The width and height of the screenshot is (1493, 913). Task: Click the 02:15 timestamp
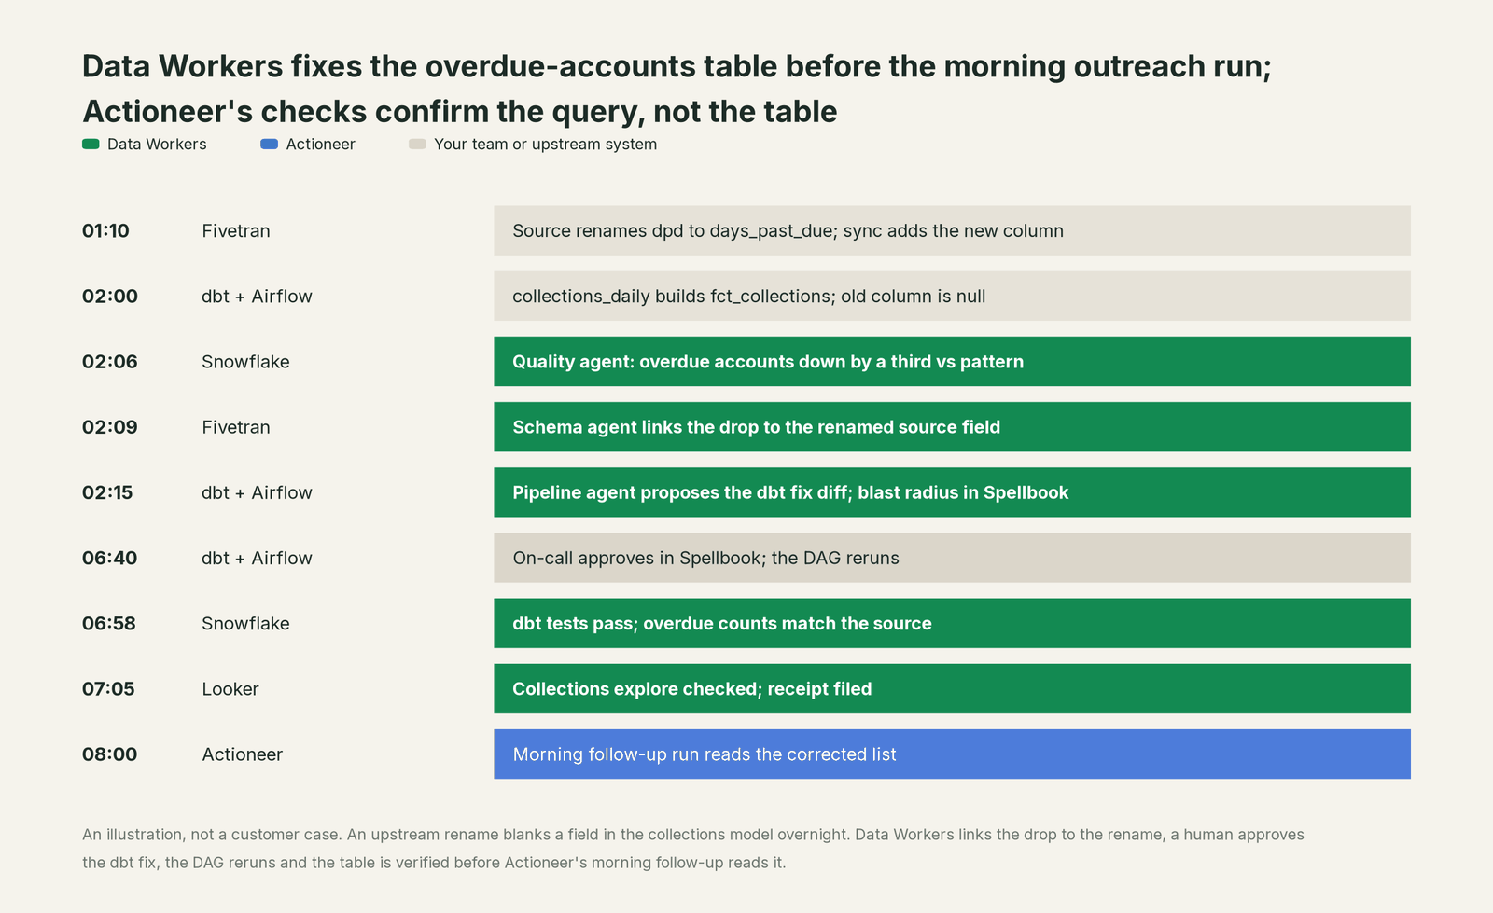(x=107, y=492)
